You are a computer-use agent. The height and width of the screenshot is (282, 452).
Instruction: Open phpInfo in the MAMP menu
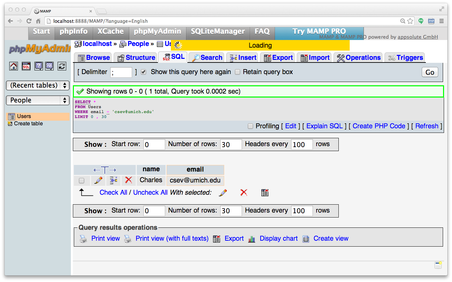click(x=74, y=31)
